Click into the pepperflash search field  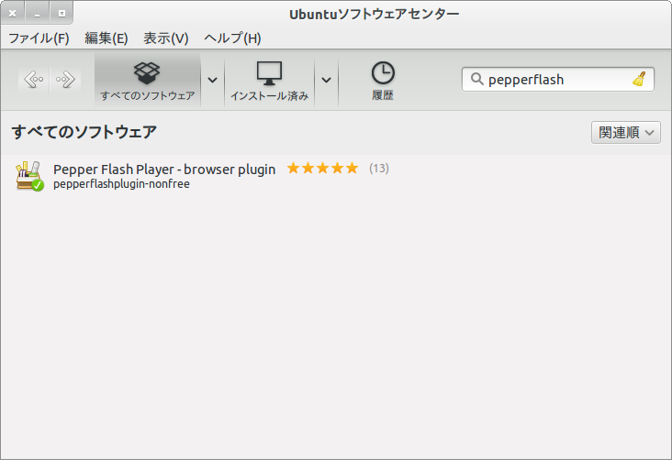point(558,79)
